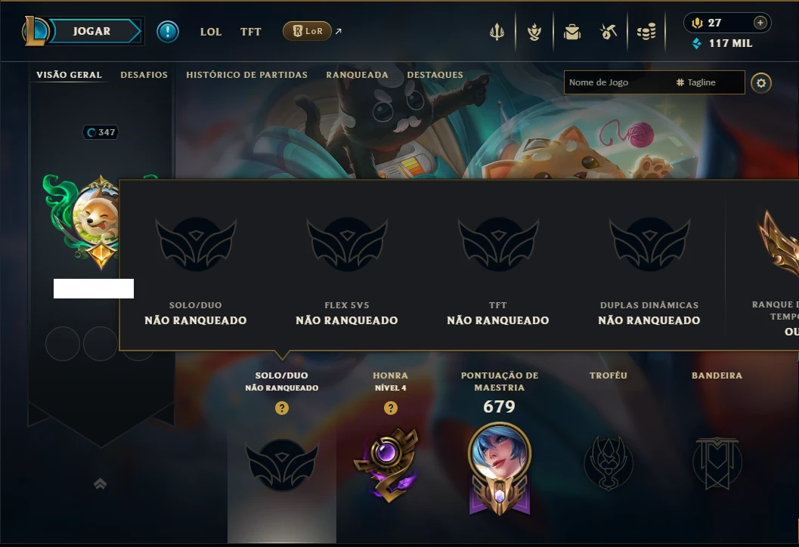This screenshot has width=799, height=547.
Task: Open the blue notifications alert icon
Action: (x=168, y=32)
